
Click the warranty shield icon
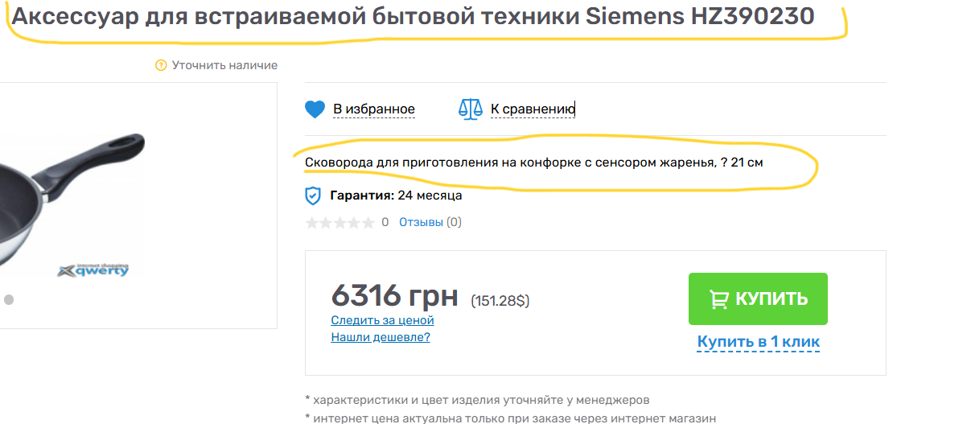coord(313,196)
